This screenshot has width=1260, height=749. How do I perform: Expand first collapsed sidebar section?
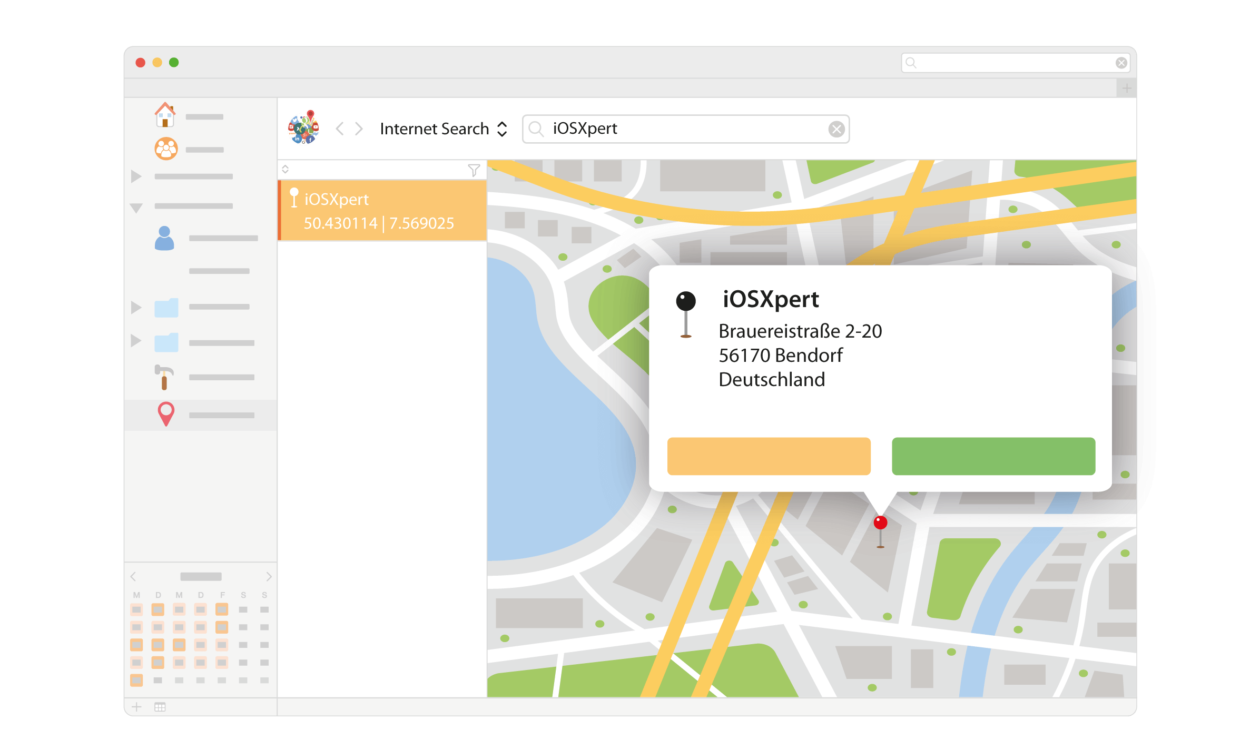[136, 176]
